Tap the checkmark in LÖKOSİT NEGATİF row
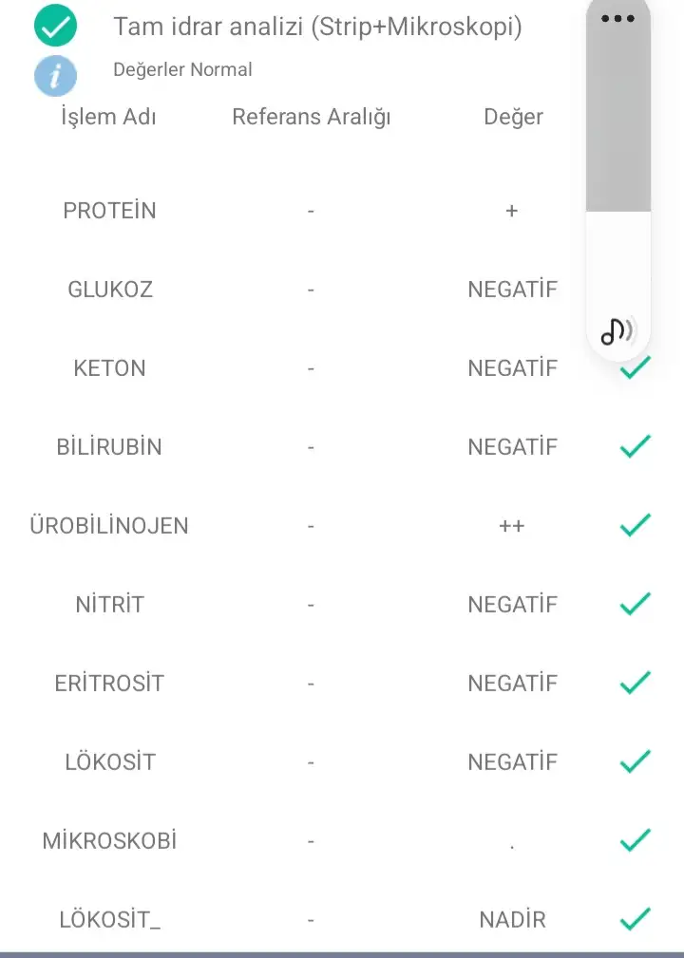 point(636,761)
